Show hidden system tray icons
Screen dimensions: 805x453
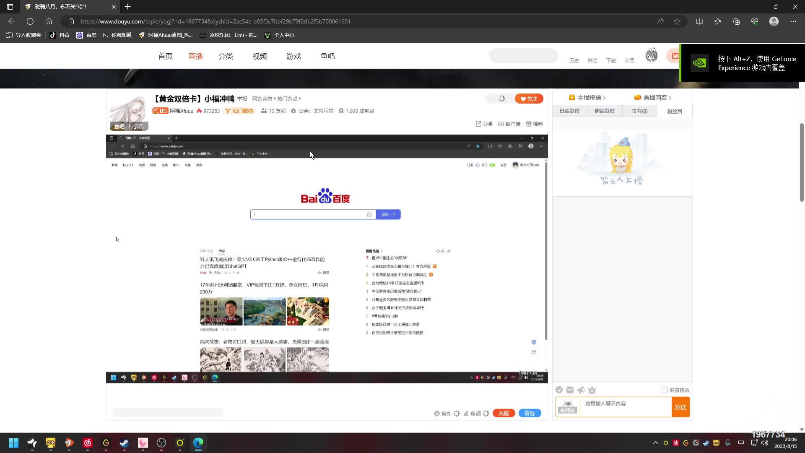[655, 443]
